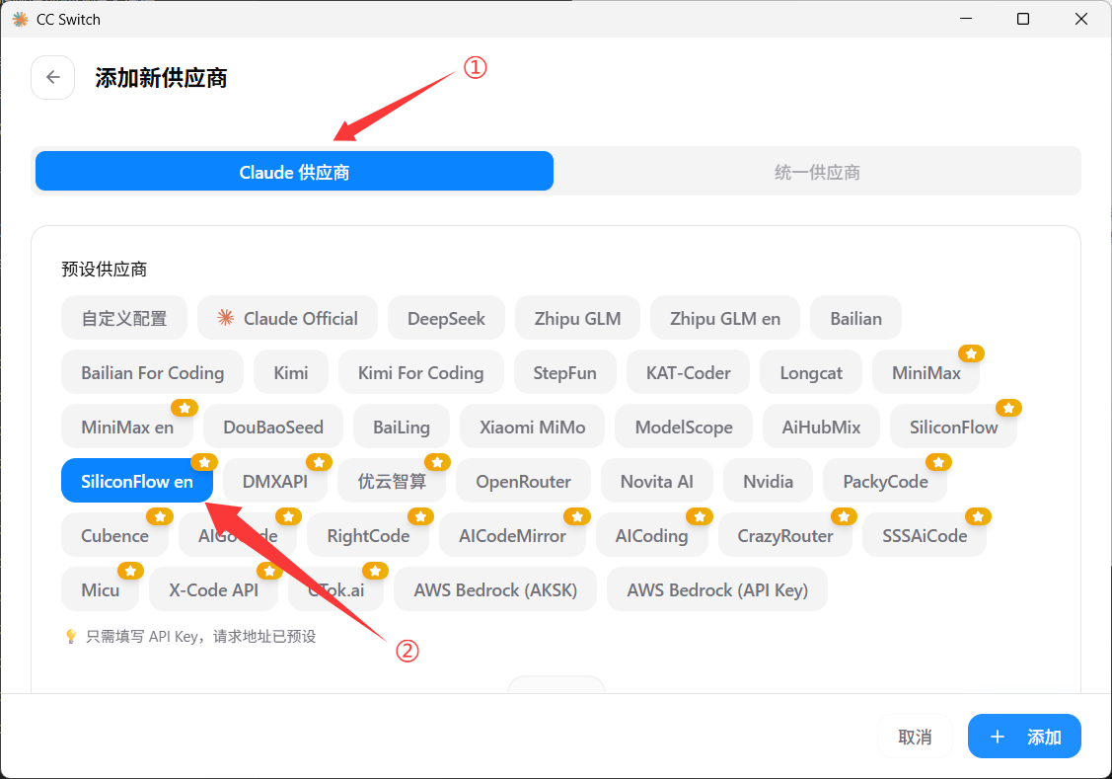This screenshot has width=1112, height=779.
Task: Select AWS Bedrock (API Key) preset
Action: point(717,589)
